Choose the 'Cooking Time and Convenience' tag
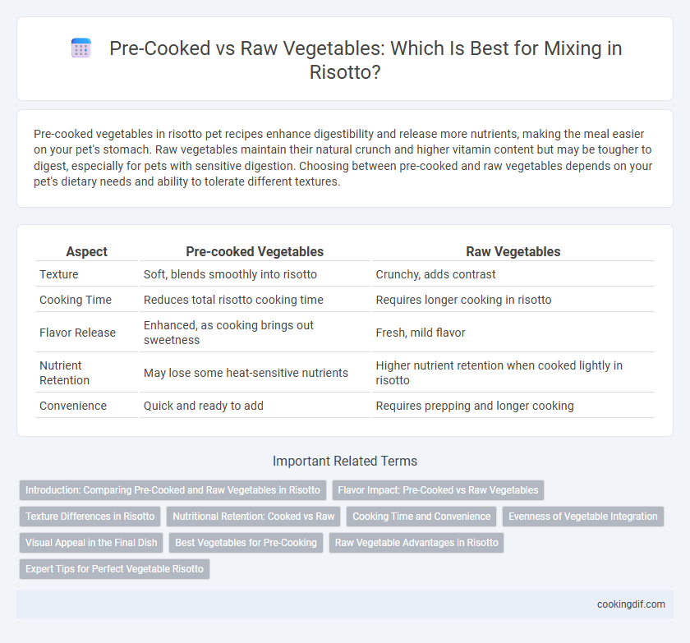 pyautogui.click(x=421, y=517)
